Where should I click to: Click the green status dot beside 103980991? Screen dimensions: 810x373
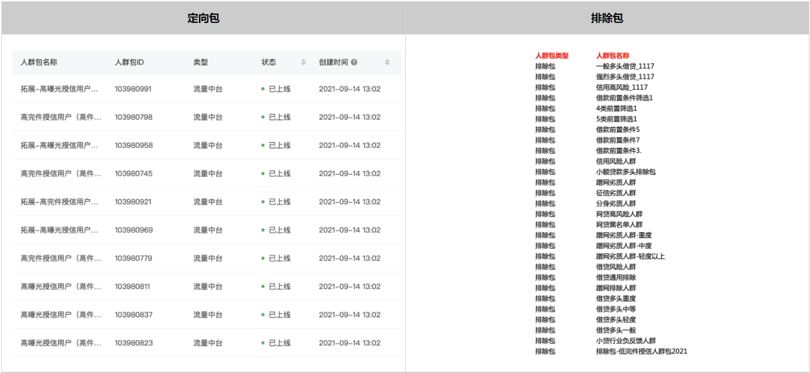(263, 89)
